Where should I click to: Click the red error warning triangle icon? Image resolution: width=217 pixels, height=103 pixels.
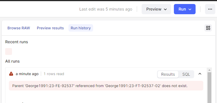tap(11, 74)
